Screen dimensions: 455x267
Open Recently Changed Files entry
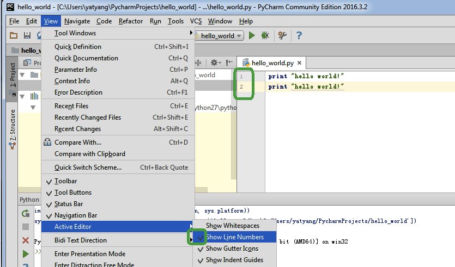[118, 117]
